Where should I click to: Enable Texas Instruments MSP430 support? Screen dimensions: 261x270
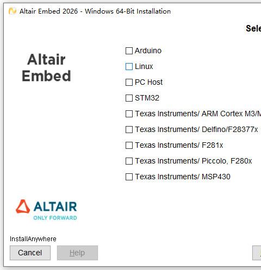[x=129, y=177]
